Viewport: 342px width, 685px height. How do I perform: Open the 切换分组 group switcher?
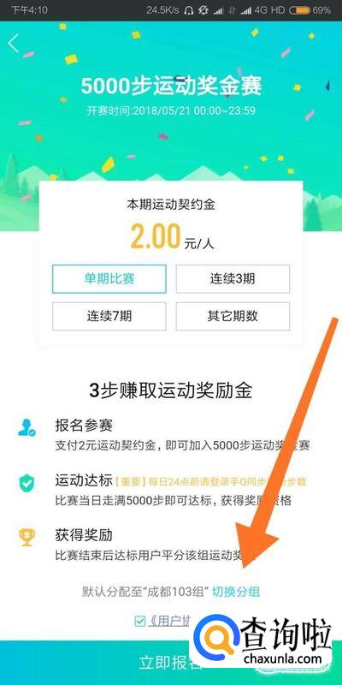click(236, 592)
